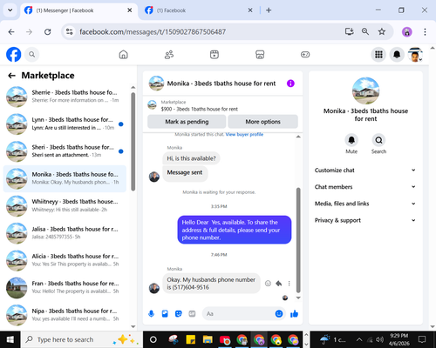Open Lynn's unread chat
Viewport: 436px width, 348px height.
65,124
